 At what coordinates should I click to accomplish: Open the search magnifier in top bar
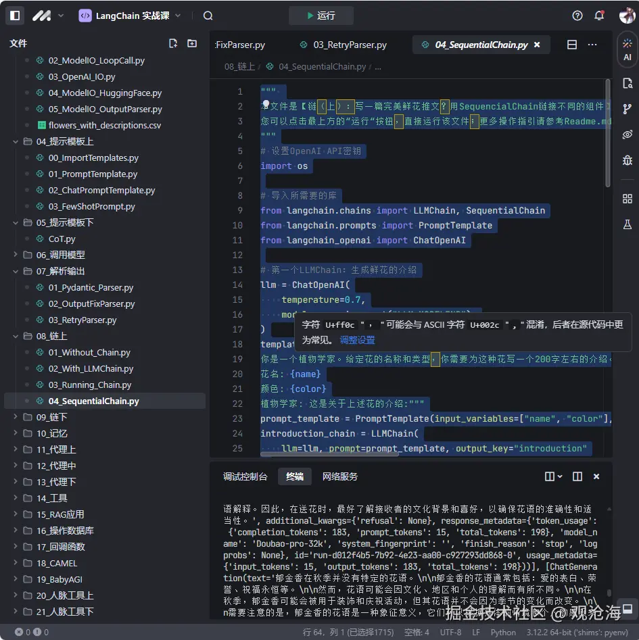click(x=208, y=16)
